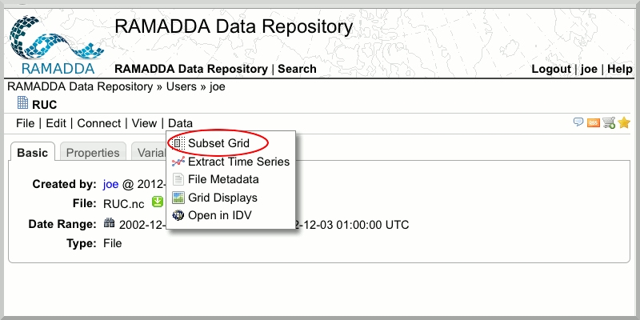The width and height of the screenshot is (640, 320).
Task: Click the joe creator link
Action: [x=110, y=184]
